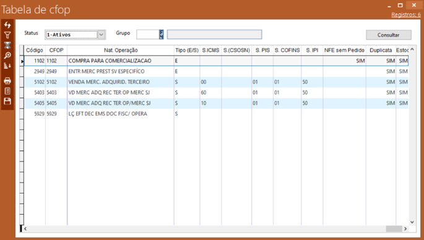The width and height of the screenshot is (424, 240).
Task: Clear filter using the crossed-out funnel icon
Action: coord(7,45)
